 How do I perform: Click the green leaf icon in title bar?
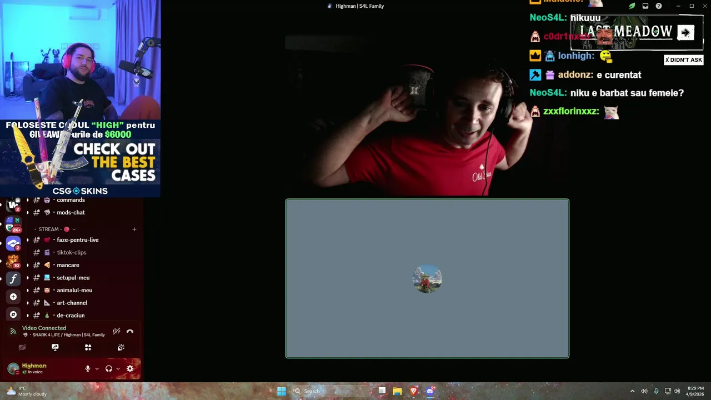[632, 6]
